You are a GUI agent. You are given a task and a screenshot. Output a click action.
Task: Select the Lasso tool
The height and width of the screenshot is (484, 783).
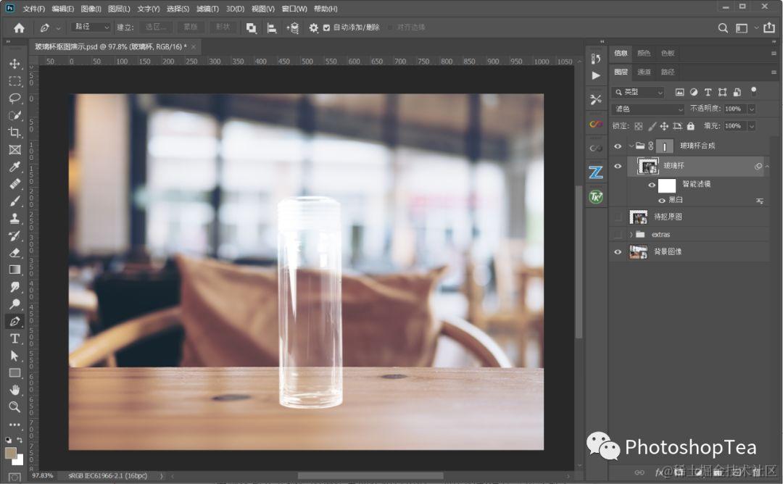14,98
